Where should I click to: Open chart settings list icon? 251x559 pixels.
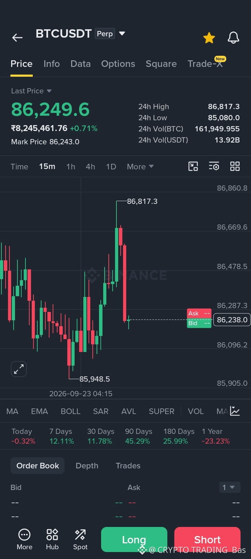tap(214, 166)
